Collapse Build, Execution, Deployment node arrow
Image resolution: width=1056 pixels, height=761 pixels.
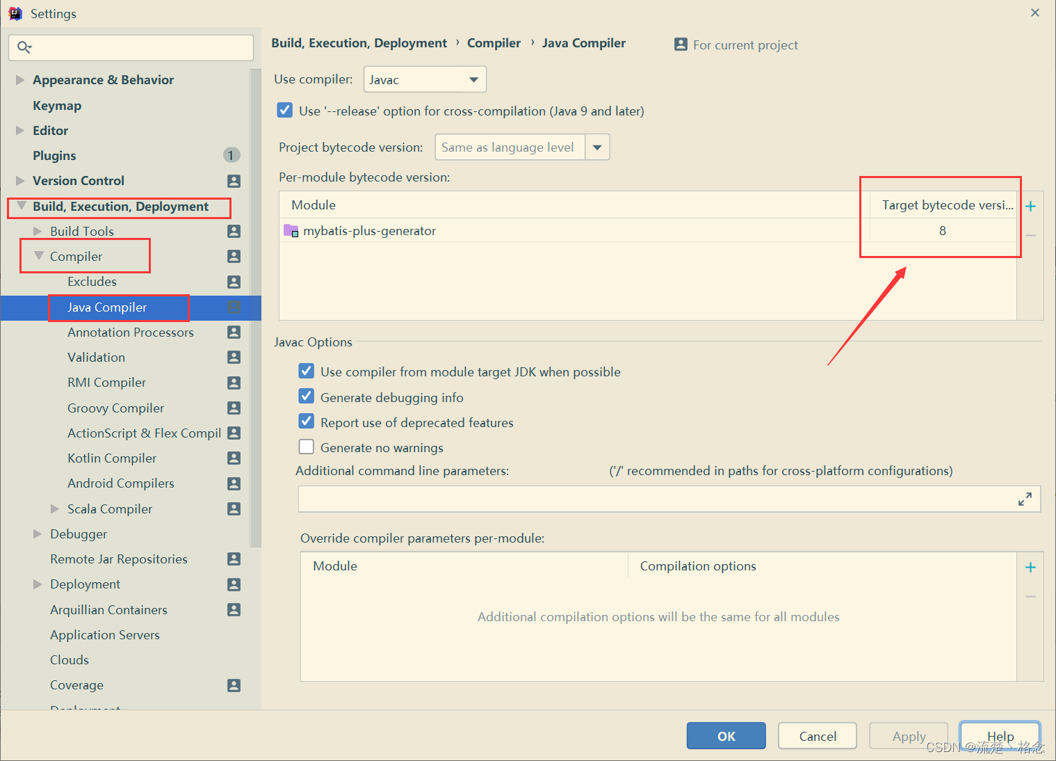21,206
